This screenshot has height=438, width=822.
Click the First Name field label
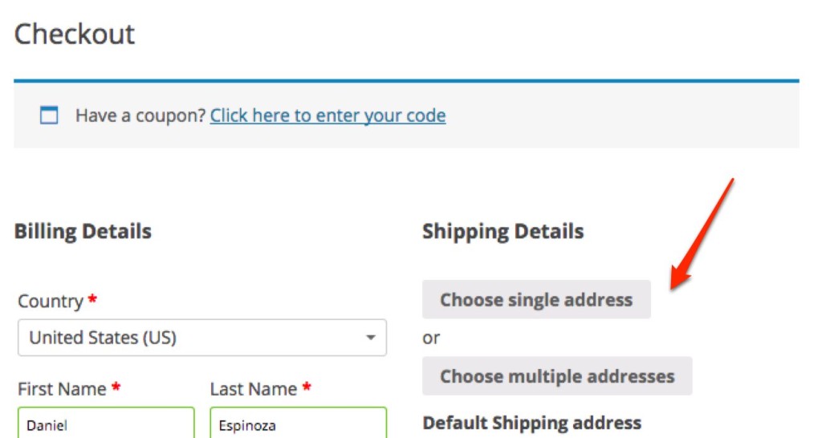pos(62,389)
